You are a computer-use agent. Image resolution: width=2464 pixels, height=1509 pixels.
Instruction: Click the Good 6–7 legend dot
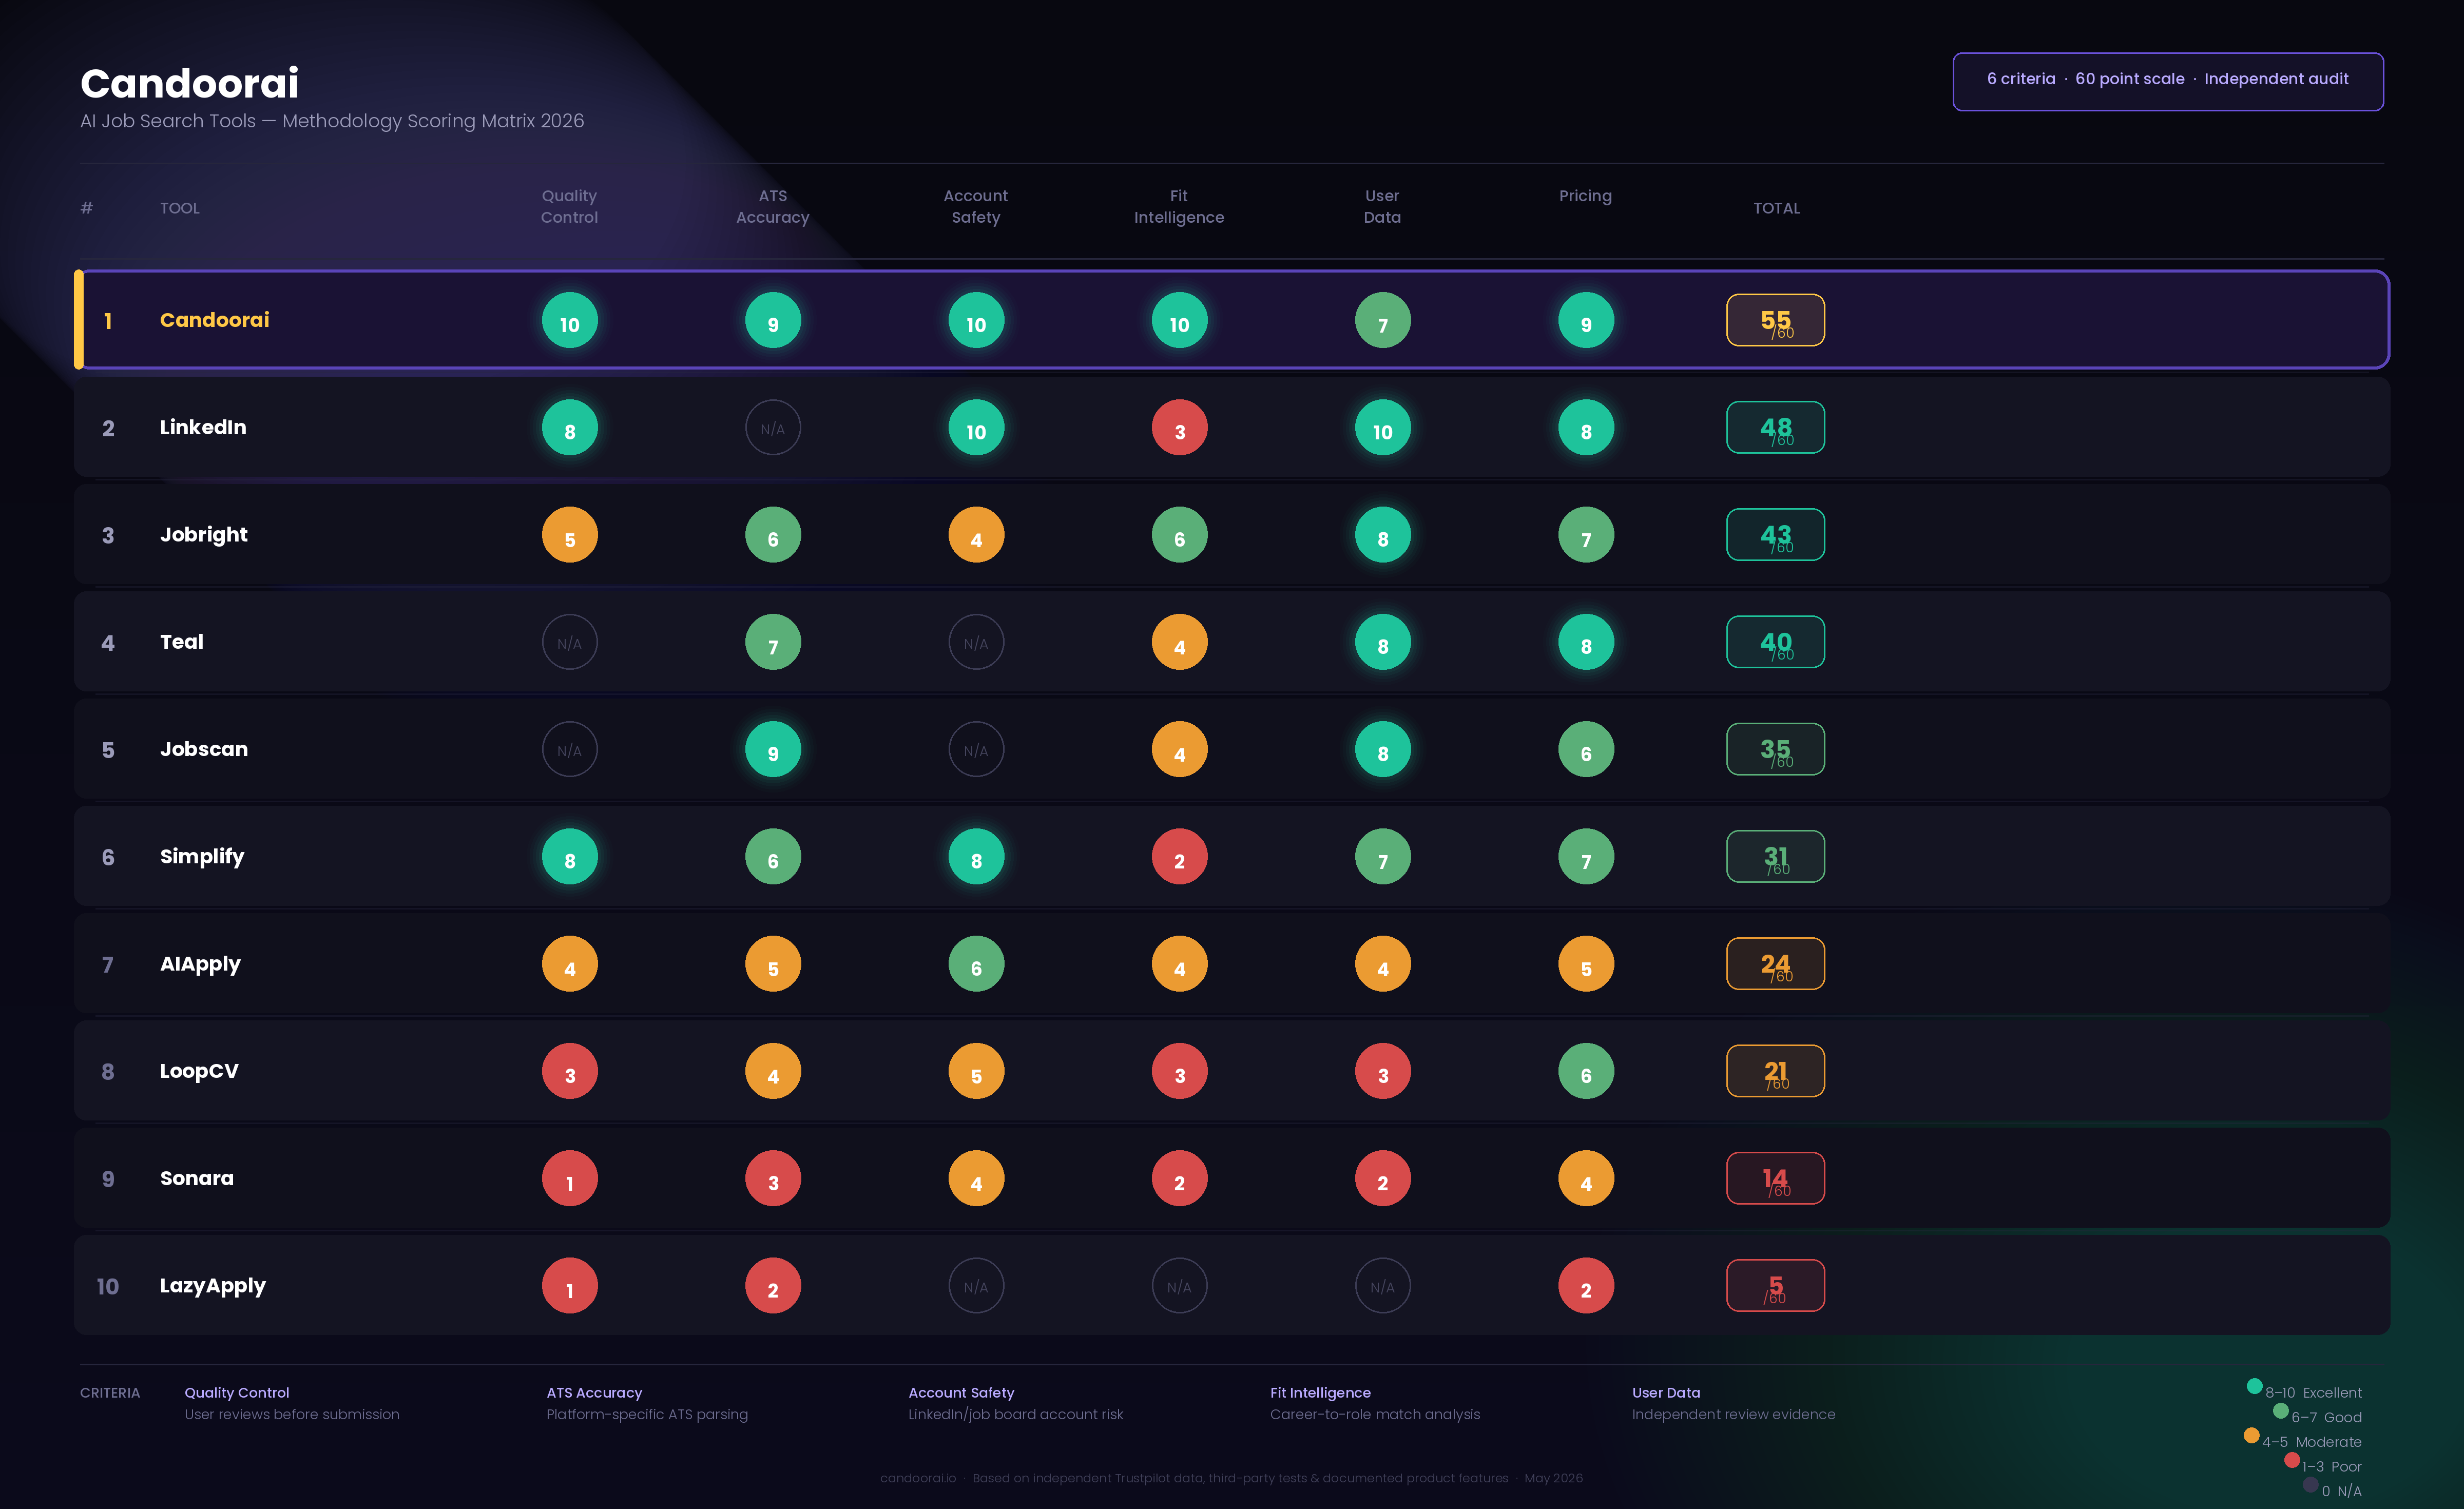coord(2280,1411)
